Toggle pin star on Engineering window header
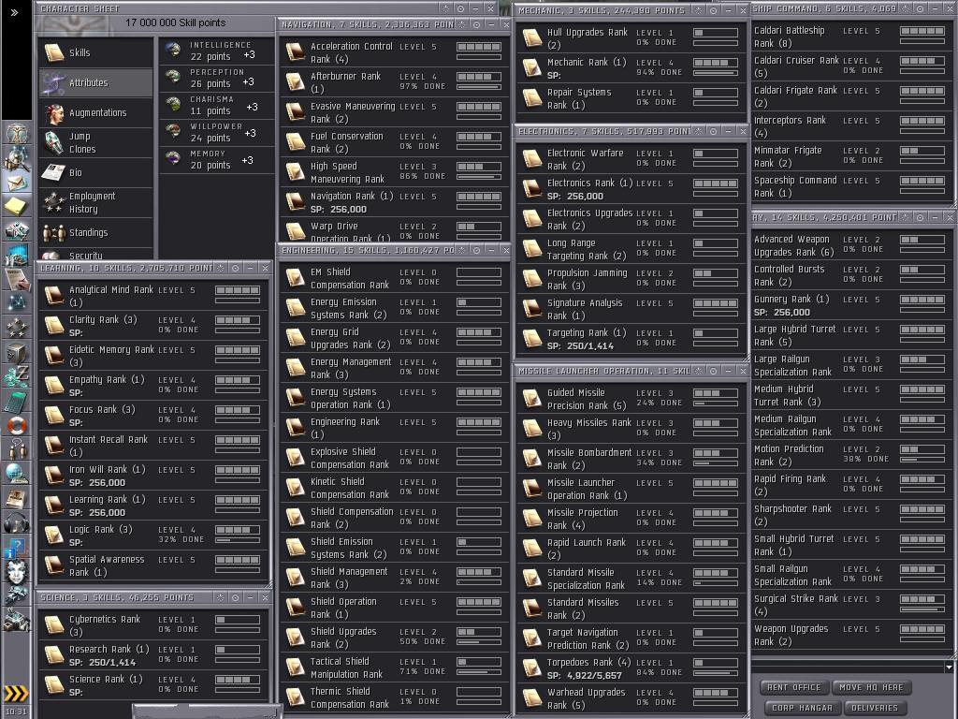This screenshot has width=958, height=719. (462, 250)
